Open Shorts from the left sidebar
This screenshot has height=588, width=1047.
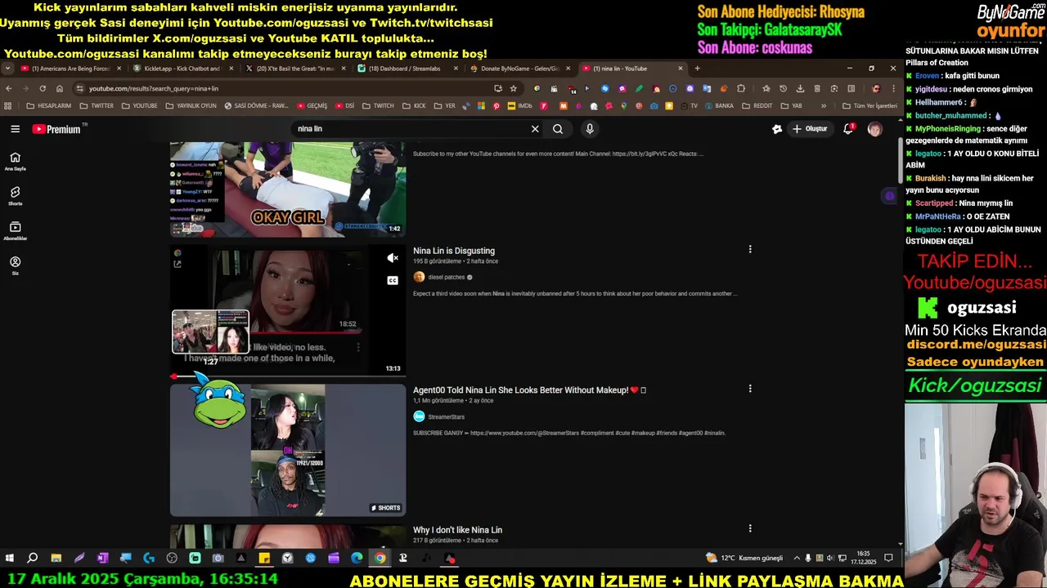pos(15,196)
